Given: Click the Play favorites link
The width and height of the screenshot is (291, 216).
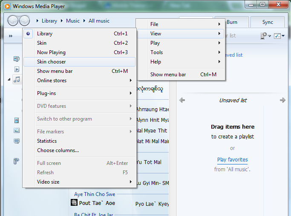Looking at the screenshot, I should [232, 160].
